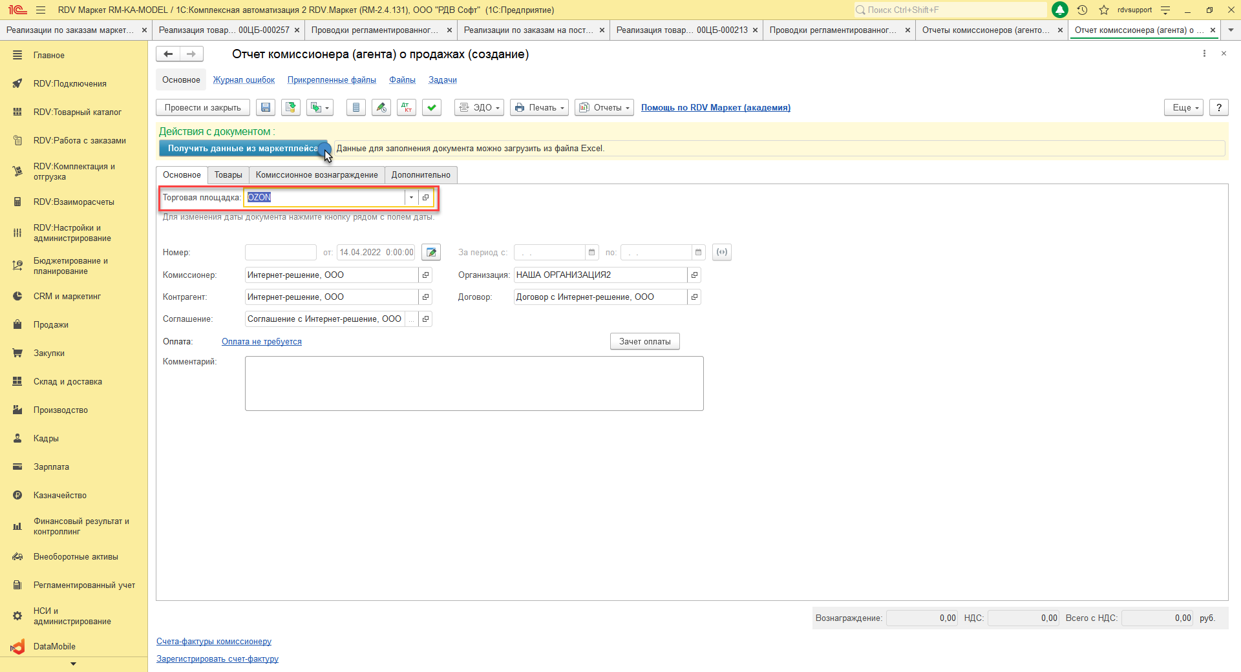This screenshot has height=672, width=1241.
Task: Open the Печать dropdown menu
Action: click(x=539, y=108)
